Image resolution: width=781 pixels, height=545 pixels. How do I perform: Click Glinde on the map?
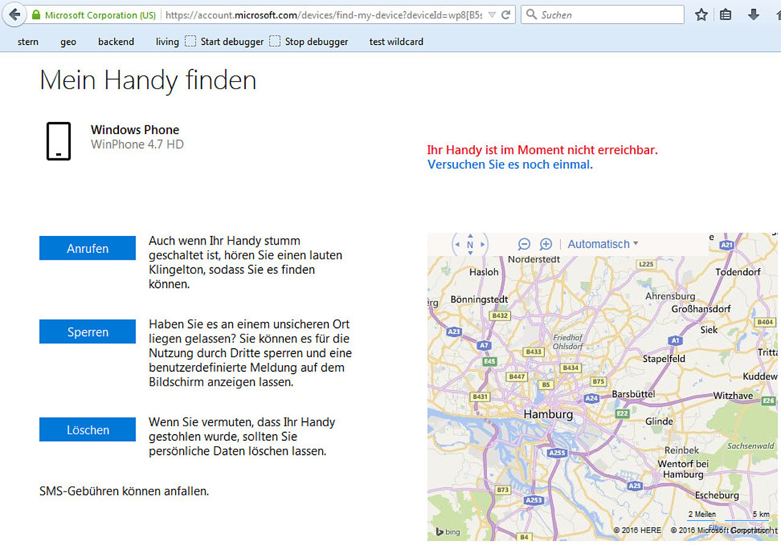659,421
